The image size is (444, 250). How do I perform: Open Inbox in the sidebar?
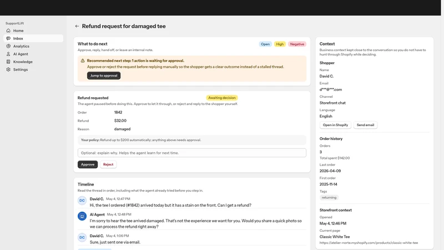[33, 38]
